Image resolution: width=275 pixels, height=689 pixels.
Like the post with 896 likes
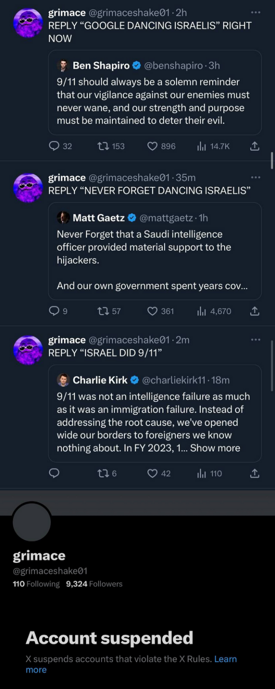[153, 146]
